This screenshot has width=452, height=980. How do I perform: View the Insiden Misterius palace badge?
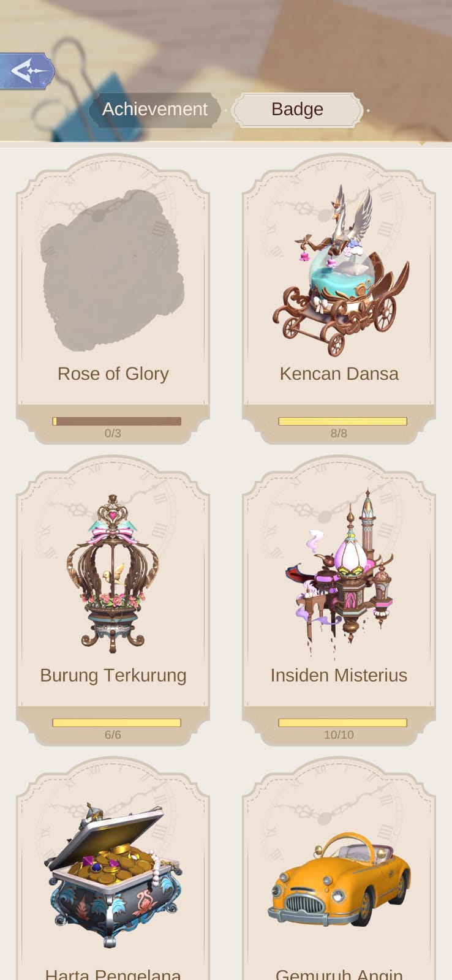[339, 570]
